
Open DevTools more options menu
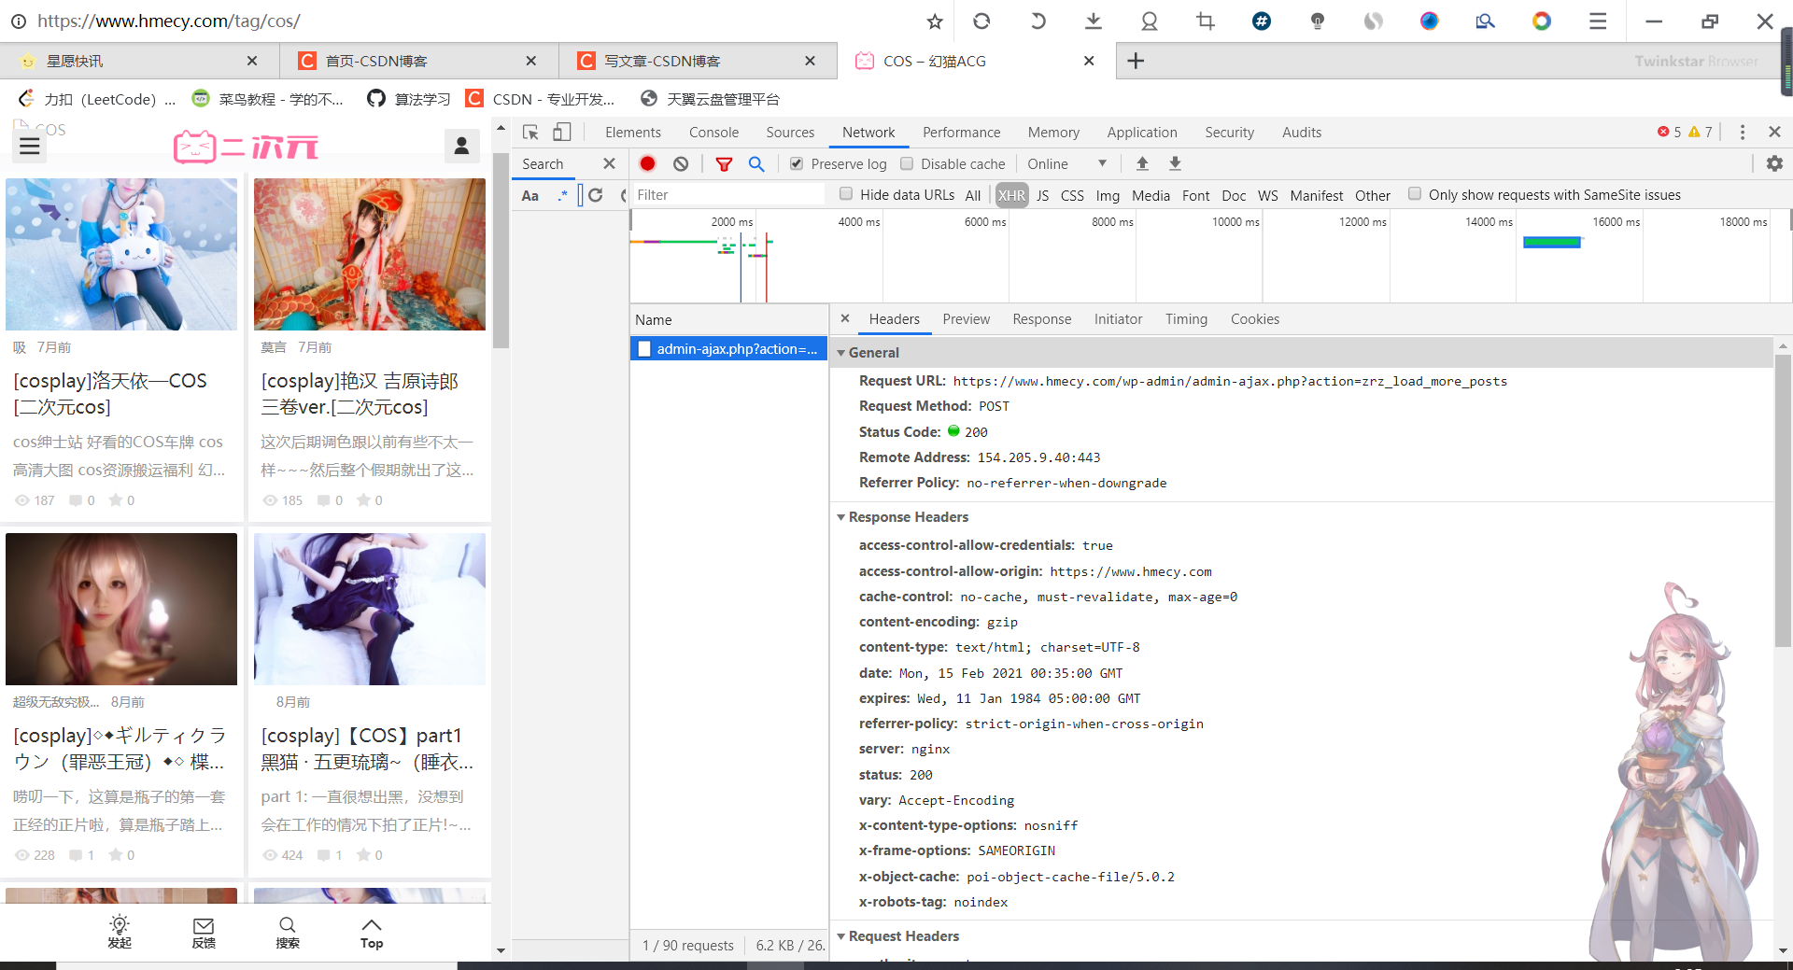click(x=1743, y=133)
